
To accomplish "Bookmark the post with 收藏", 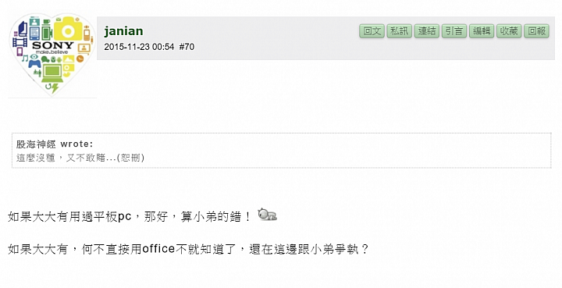I will click(509, 31).
